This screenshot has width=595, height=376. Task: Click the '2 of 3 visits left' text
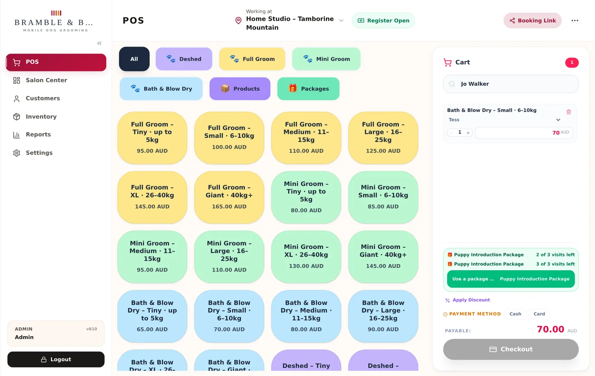pos(555,255)
